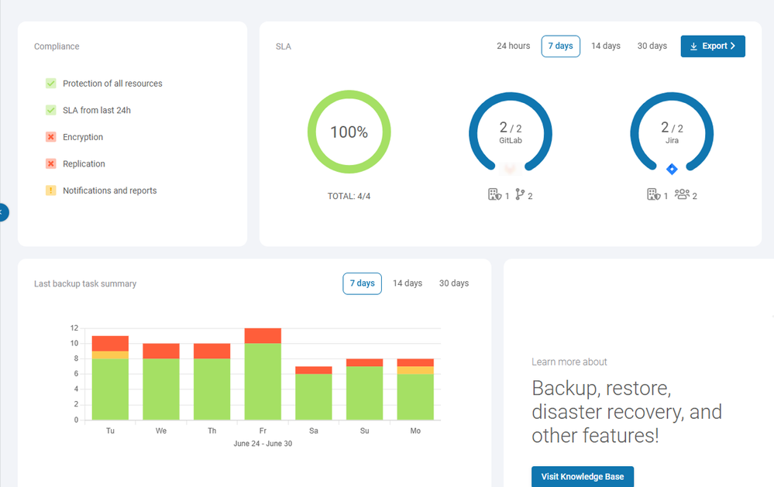Click the organization icon below the GitLab ring
The height and width of the screenshot is (487, 774).
click(495, 194)
